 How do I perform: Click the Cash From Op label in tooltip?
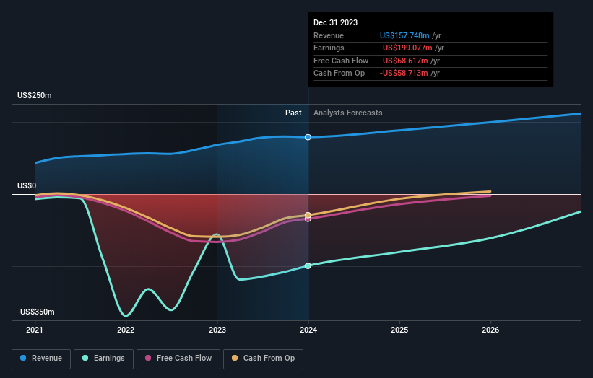(339, 74)
